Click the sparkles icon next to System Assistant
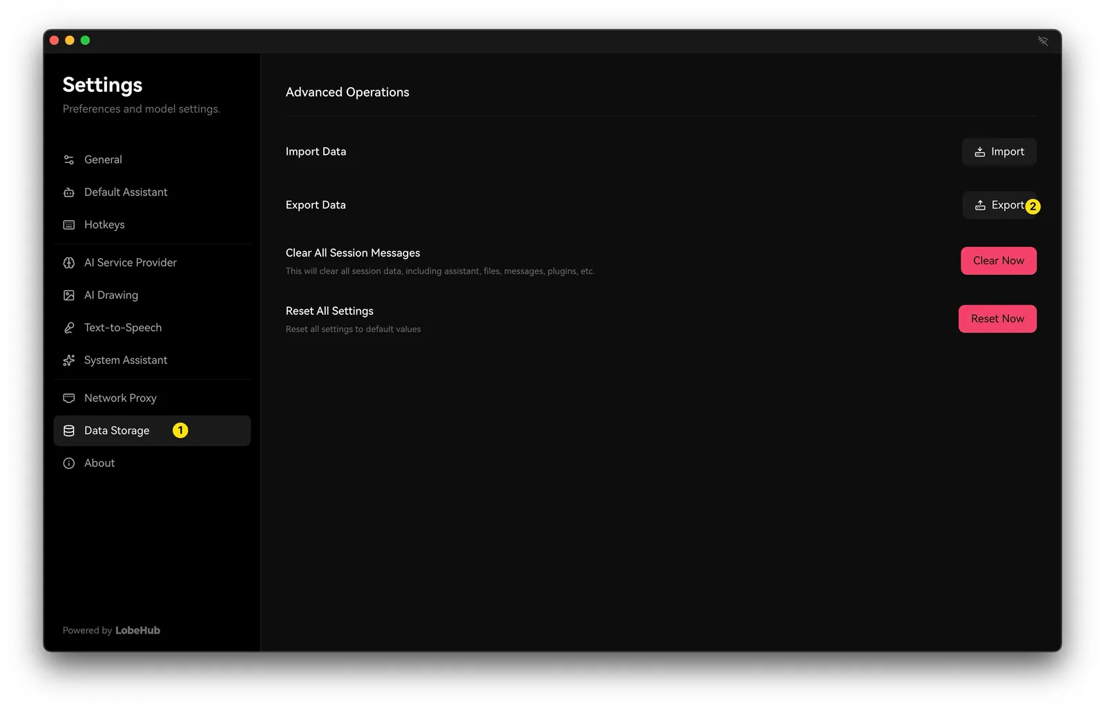The image size is (1105, 709). coord(69,360)
